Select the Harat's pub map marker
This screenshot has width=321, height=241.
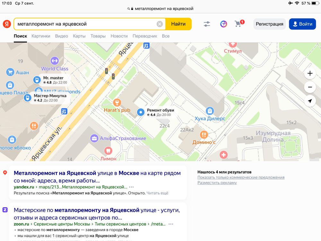[117, 103]
